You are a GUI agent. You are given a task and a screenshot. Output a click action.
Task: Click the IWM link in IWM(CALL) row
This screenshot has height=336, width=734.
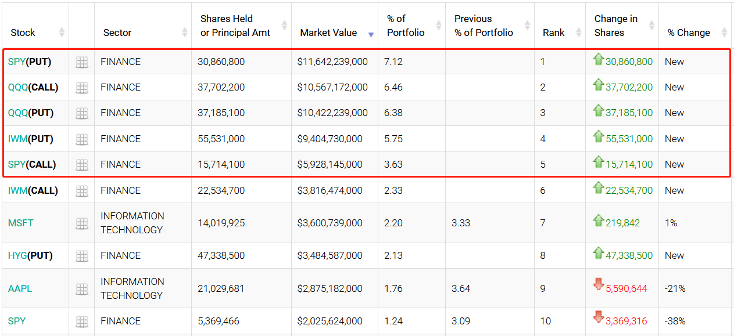tap(17, 190)
